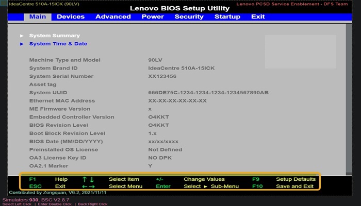Expand the System Summary arrow
The height and width of the screenshot is (206, 361).
(x=22, y=36)
